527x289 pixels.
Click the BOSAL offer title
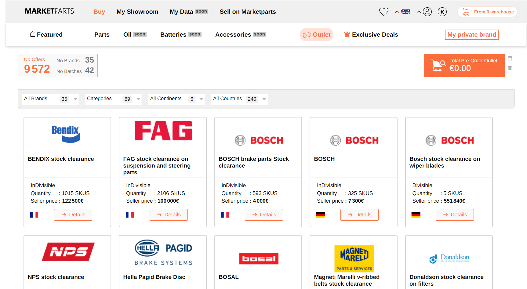tap(229, 277)
